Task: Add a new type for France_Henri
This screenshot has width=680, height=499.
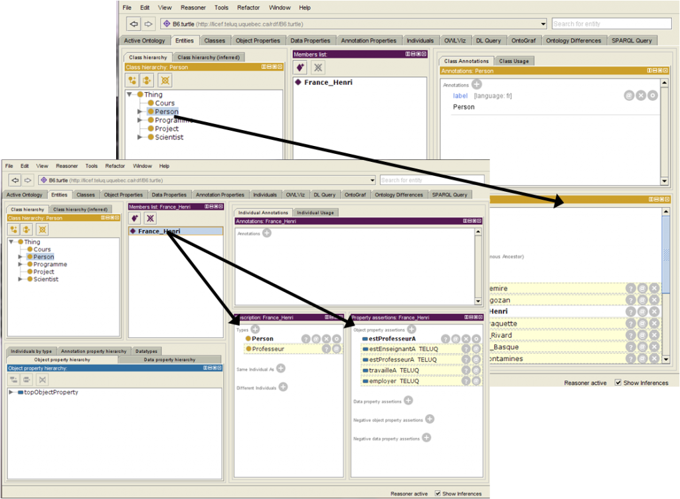Action: [255, 329]
